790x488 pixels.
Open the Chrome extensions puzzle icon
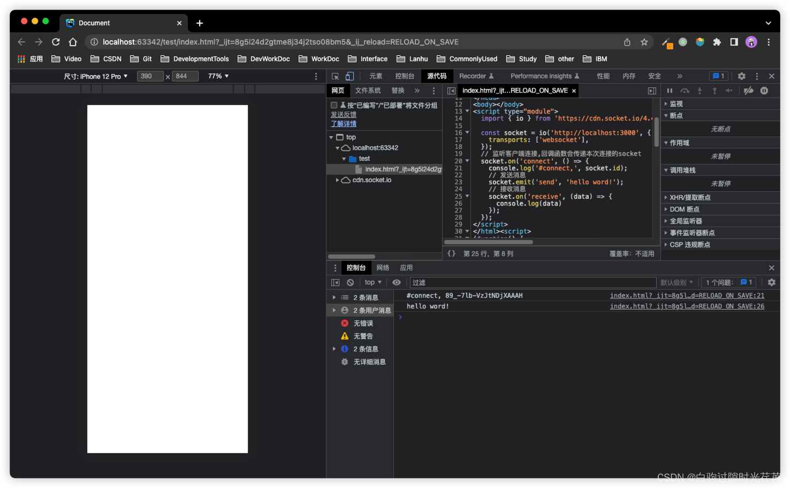click(x=717, y=42)
